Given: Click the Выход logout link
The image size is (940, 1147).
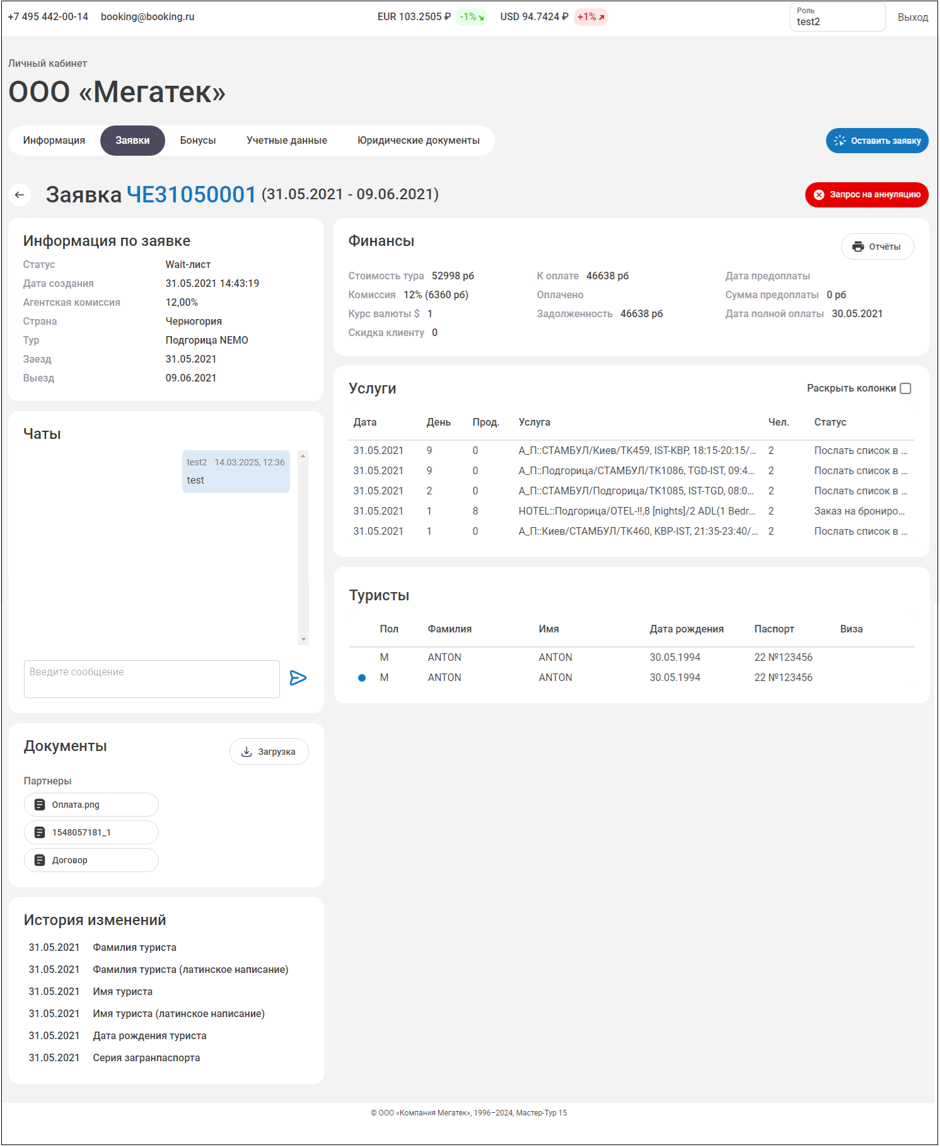Looking at the screenshot, I should click(x=912, y=17).
